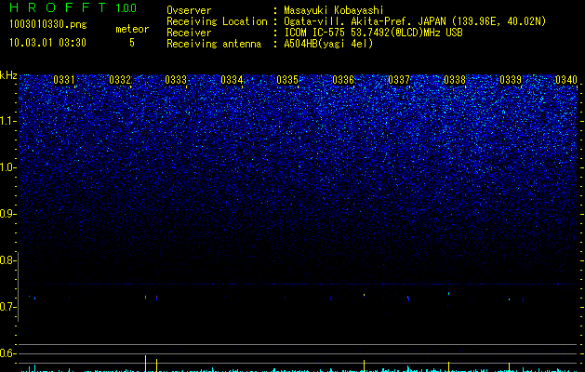Click the 1.0 kHz axis label
The image size is (585, 372).
tap(8, 167)
